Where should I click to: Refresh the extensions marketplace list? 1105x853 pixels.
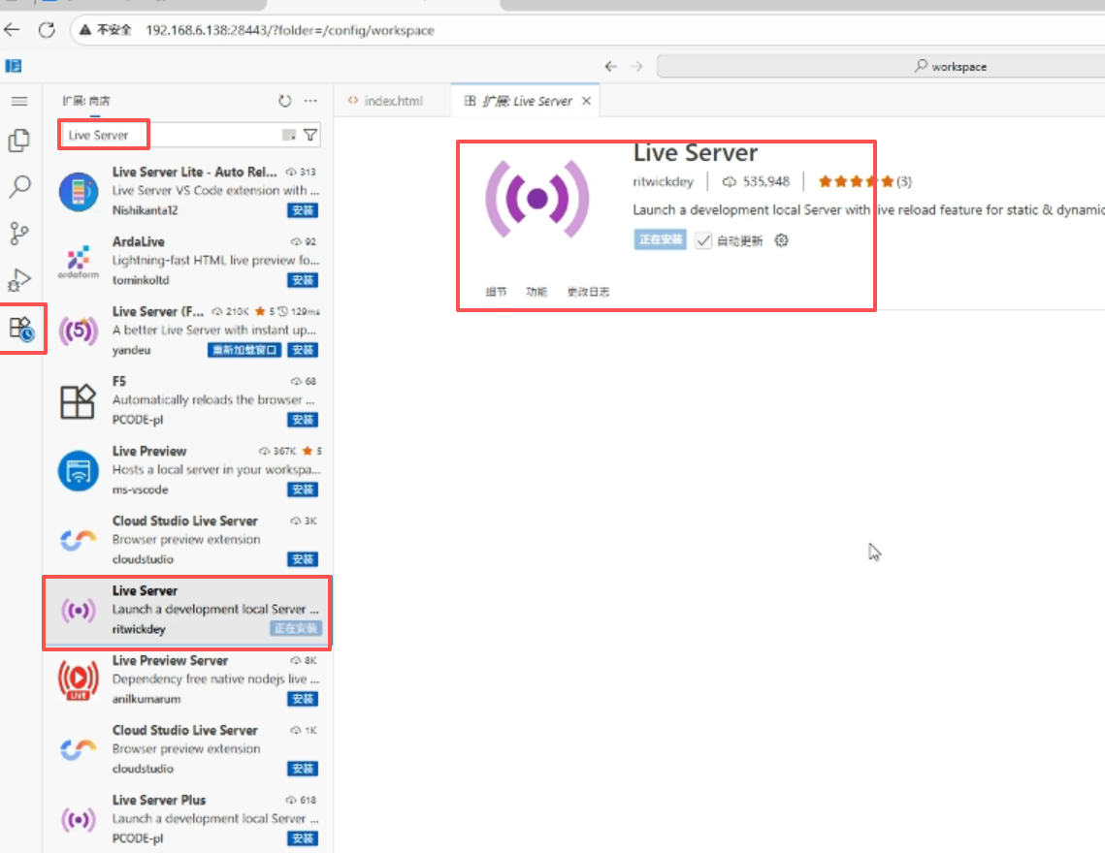(x=284, y=101)
